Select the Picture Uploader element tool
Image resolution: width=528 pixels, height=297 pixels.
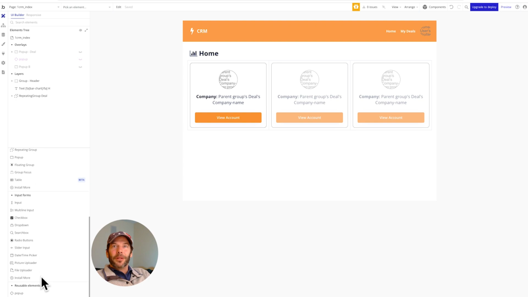point(26,263)
